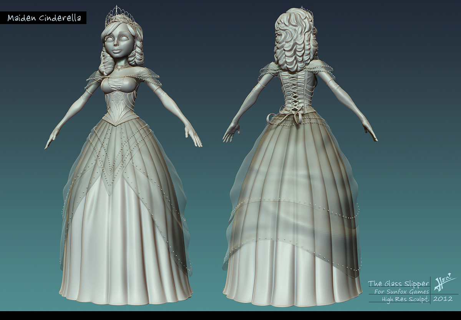The width and height of the screenshot is (461, 320).
Task: Click the '2012' year text
Action: [x=442, y=298]
